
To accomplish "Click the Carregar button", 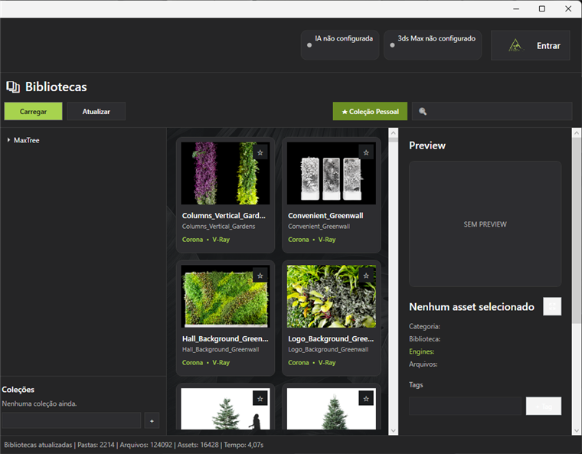I will click(34, 111).
